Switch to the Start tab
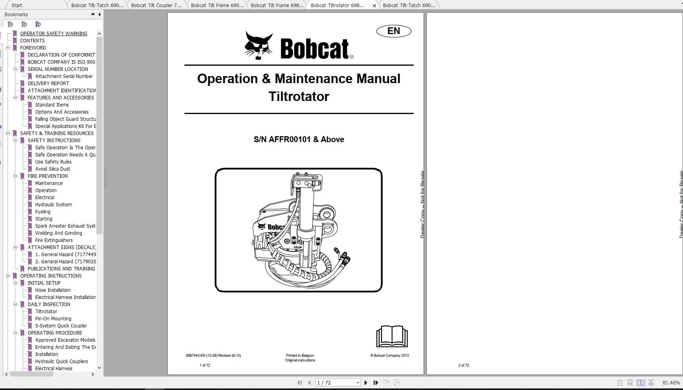683x390 pixels. (17, 5)
